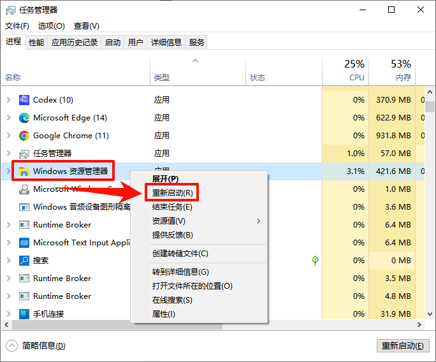
Task: Switch to the 应用历史记录 tab
Action: [75, 43]
